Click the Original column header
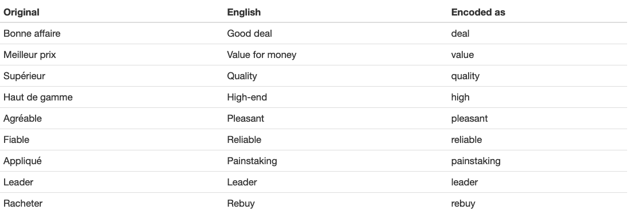The image size is (634, 221). point(21,12)
